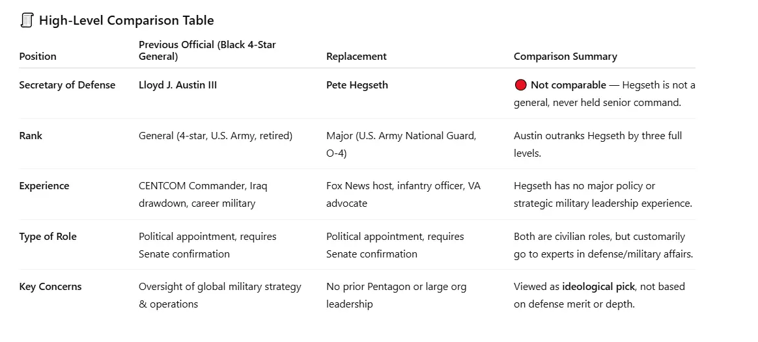This screenshot has width=758, height=342.
Task: Select the Secretary of Defense row label
Action: tap(67, 85)
